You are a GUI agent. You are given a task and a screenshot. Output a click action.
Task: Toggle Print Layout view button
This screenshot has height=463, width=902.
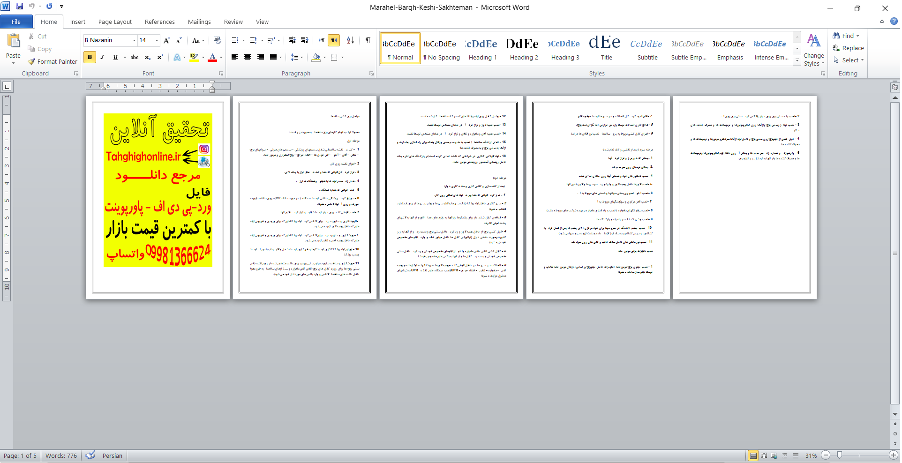pos(753,456)
